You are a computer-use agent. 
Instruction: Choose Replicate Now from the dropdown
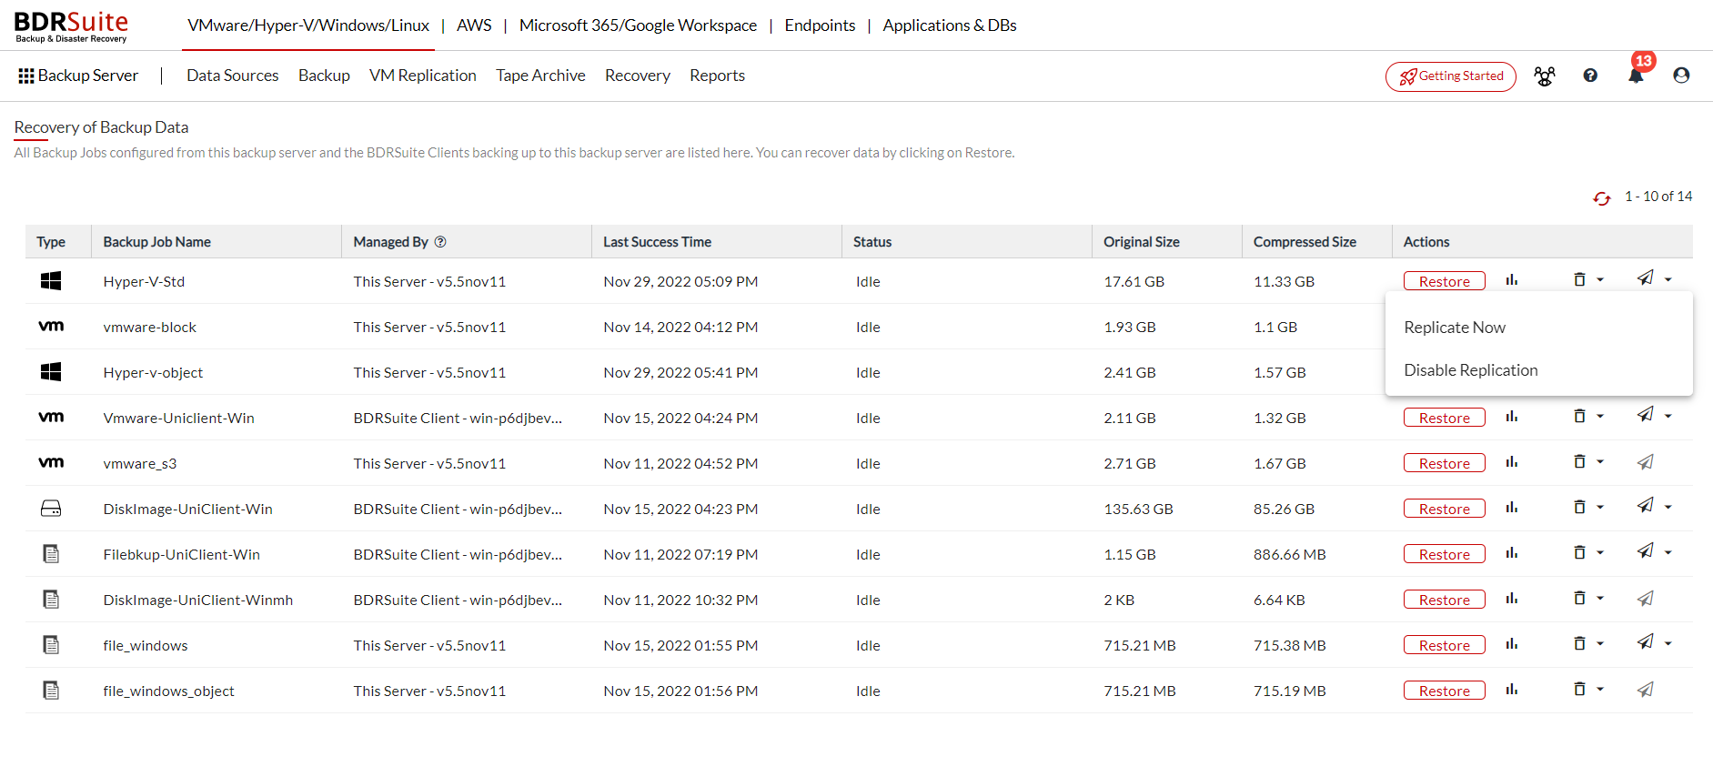click(x=1455, y=328)
